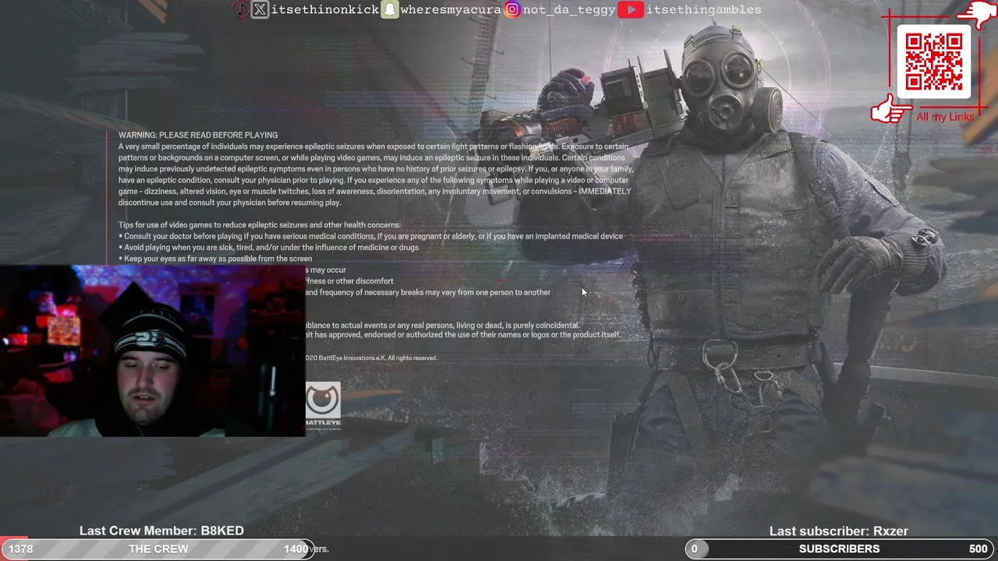
Task: Click the "Last Crew Member: B8KED" text
Action: (161, 531)
